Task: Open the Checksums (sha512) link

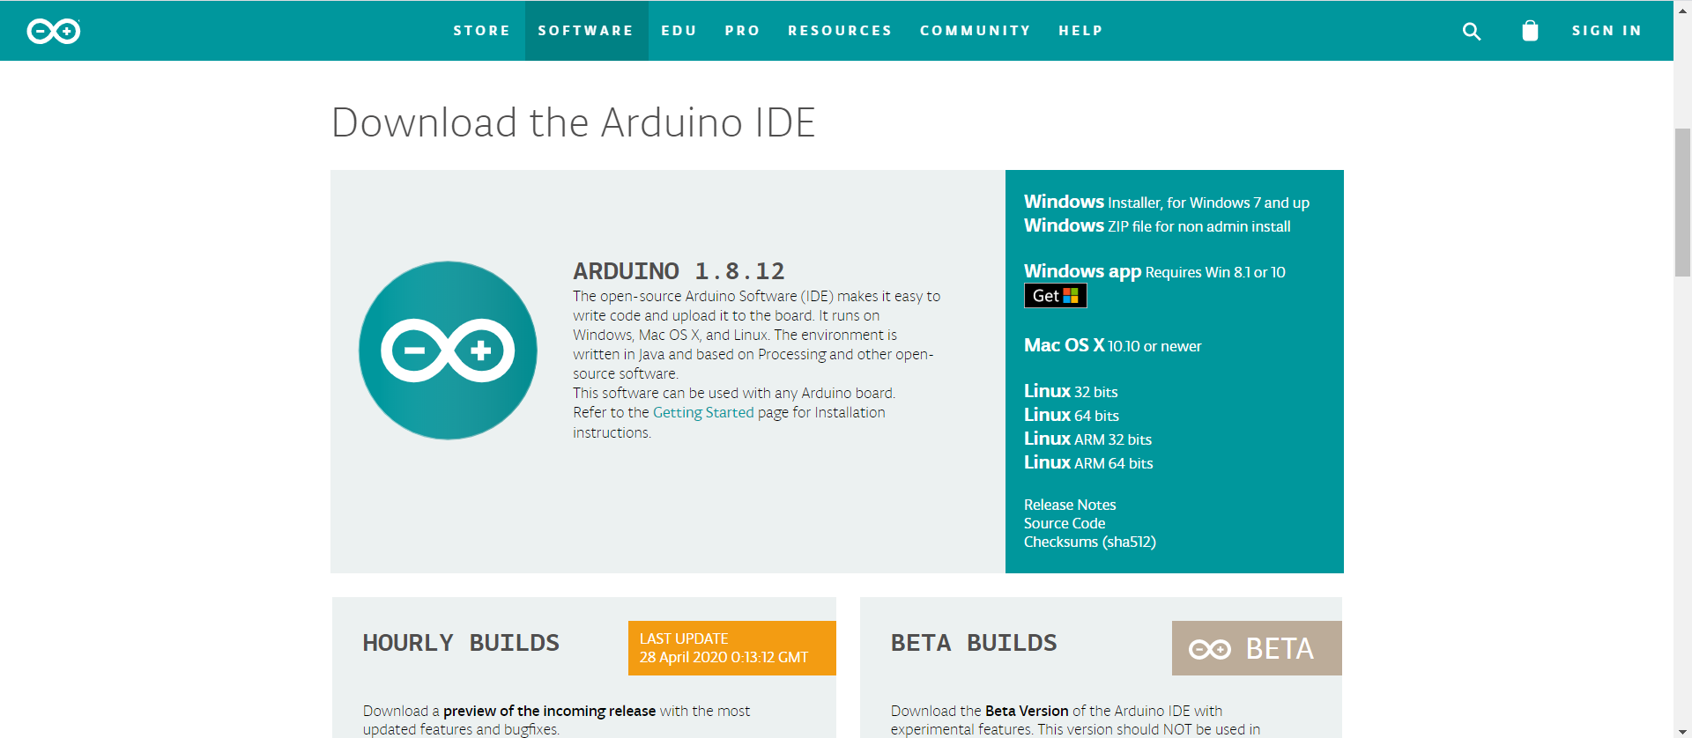Action: point(1090,542)
